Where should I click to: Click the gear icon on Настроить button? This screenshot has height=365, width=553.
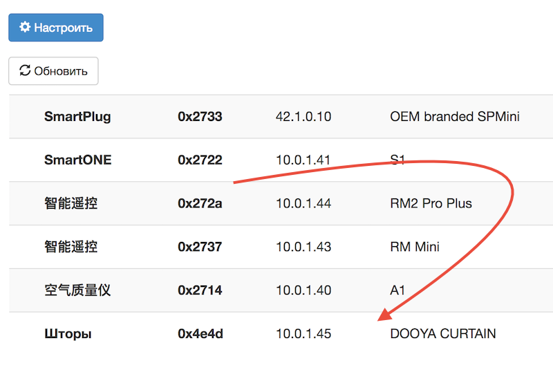coord(25,28)
